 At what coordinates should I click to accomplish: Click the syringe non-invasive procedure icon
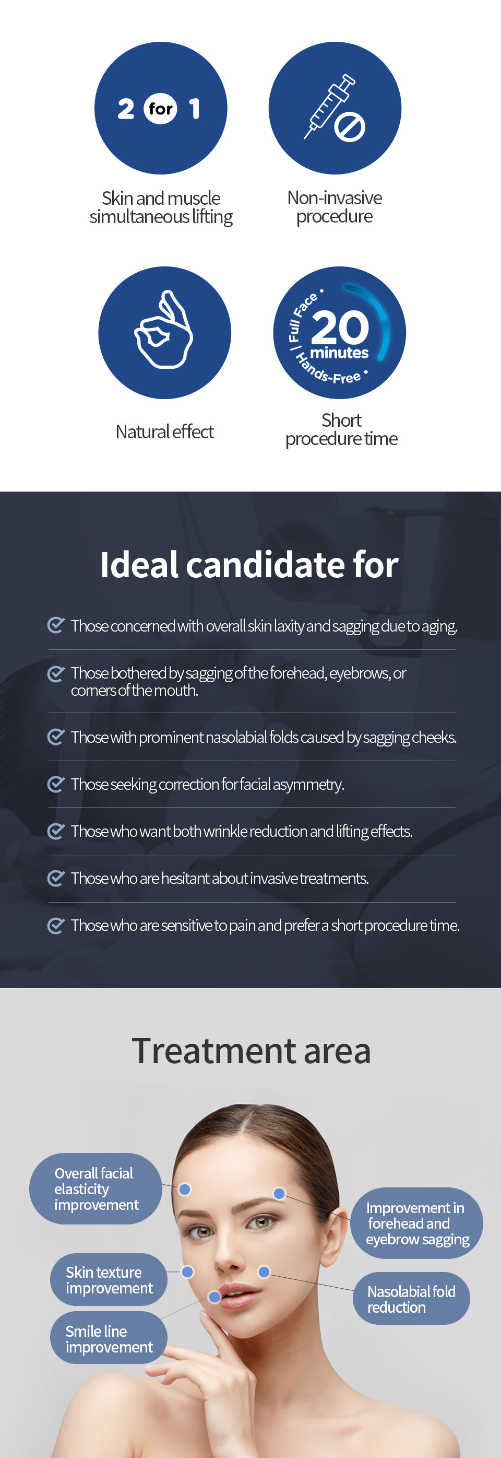click(x=335, y=108)
